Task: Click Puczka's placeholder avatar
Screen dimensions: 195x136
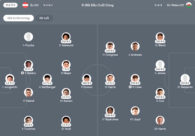Action: click(x=28, y=37)
